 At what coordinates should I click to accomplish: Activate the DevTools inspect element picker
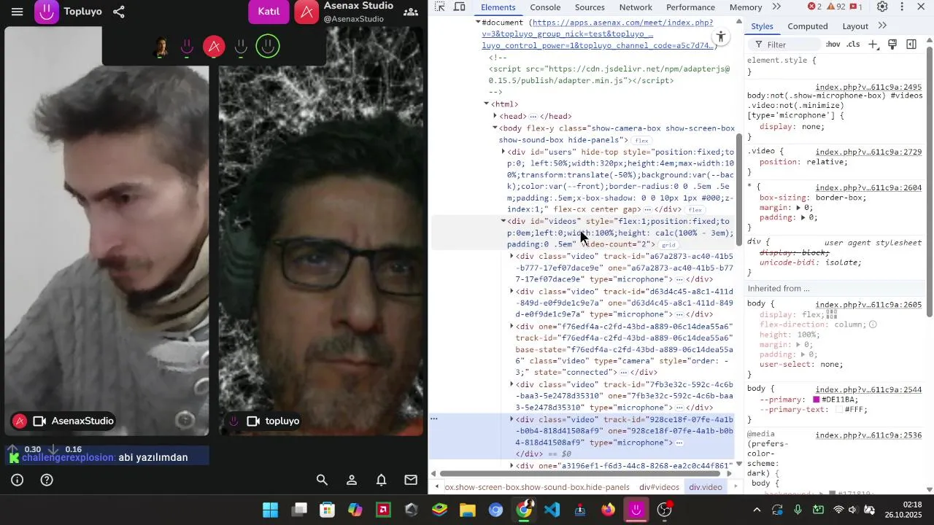[x=440, y=7]
